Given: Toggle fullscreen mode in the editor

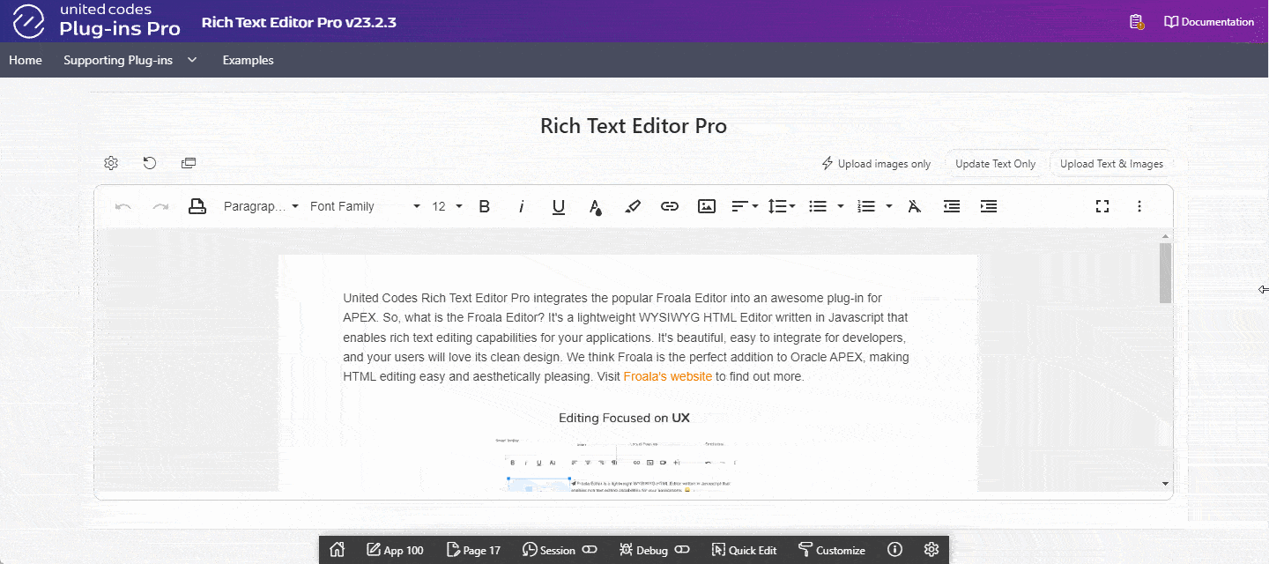Looking at the screenshot, I should coord(1102,206).
